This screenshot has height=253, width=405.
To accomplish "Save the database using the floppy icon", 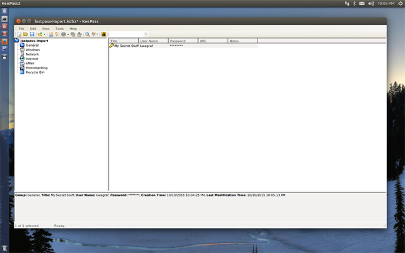I will point(32,34).
